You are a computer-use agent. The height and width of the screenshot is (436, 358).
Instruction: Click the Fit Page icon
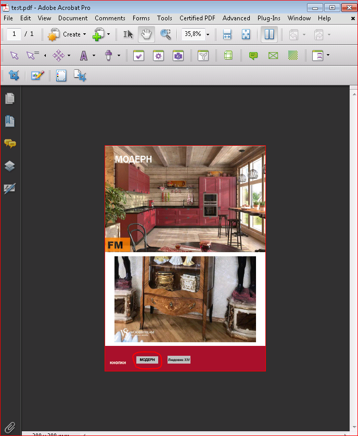point(246,34)
